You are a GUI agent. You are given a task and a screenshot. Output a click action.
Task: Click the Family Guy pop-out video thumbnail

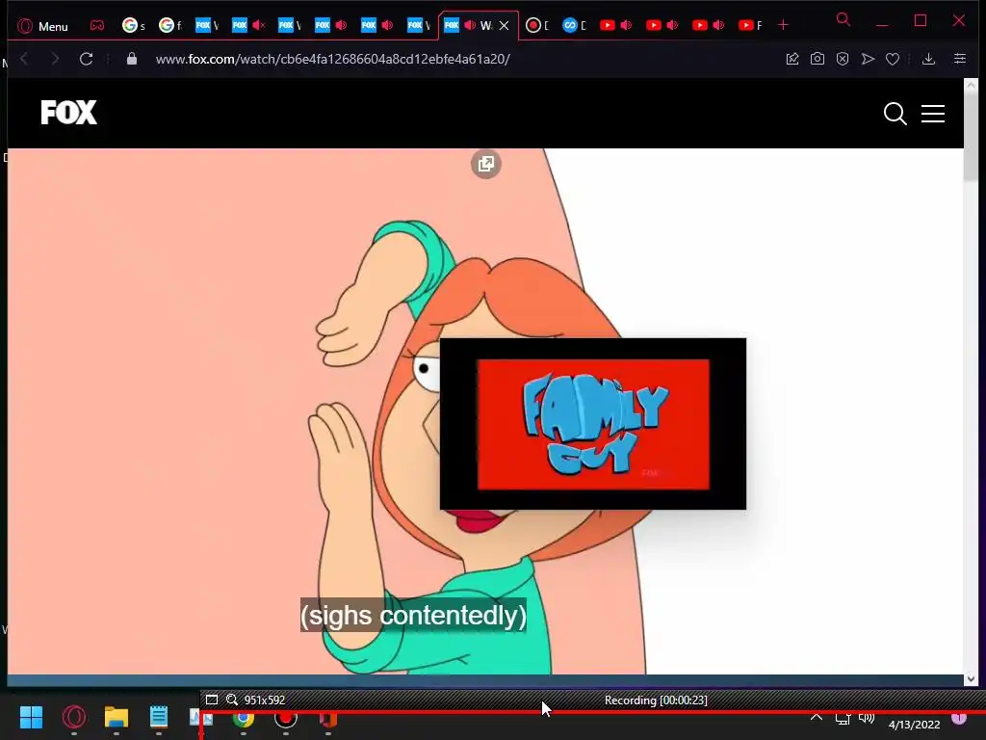(x=593, y=424)
